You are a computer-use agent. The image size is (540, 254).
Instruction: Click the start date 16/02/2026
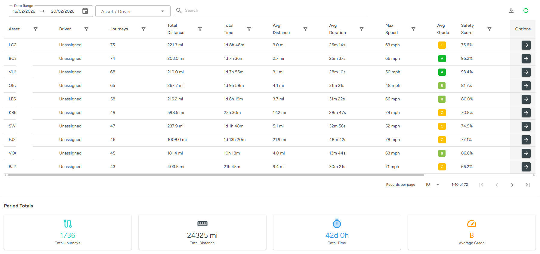24,11
